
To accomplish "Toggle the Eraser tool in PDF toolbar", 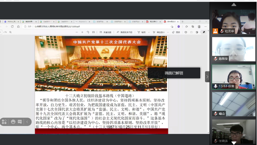I will pyautogui.click(x=176, y=32).
